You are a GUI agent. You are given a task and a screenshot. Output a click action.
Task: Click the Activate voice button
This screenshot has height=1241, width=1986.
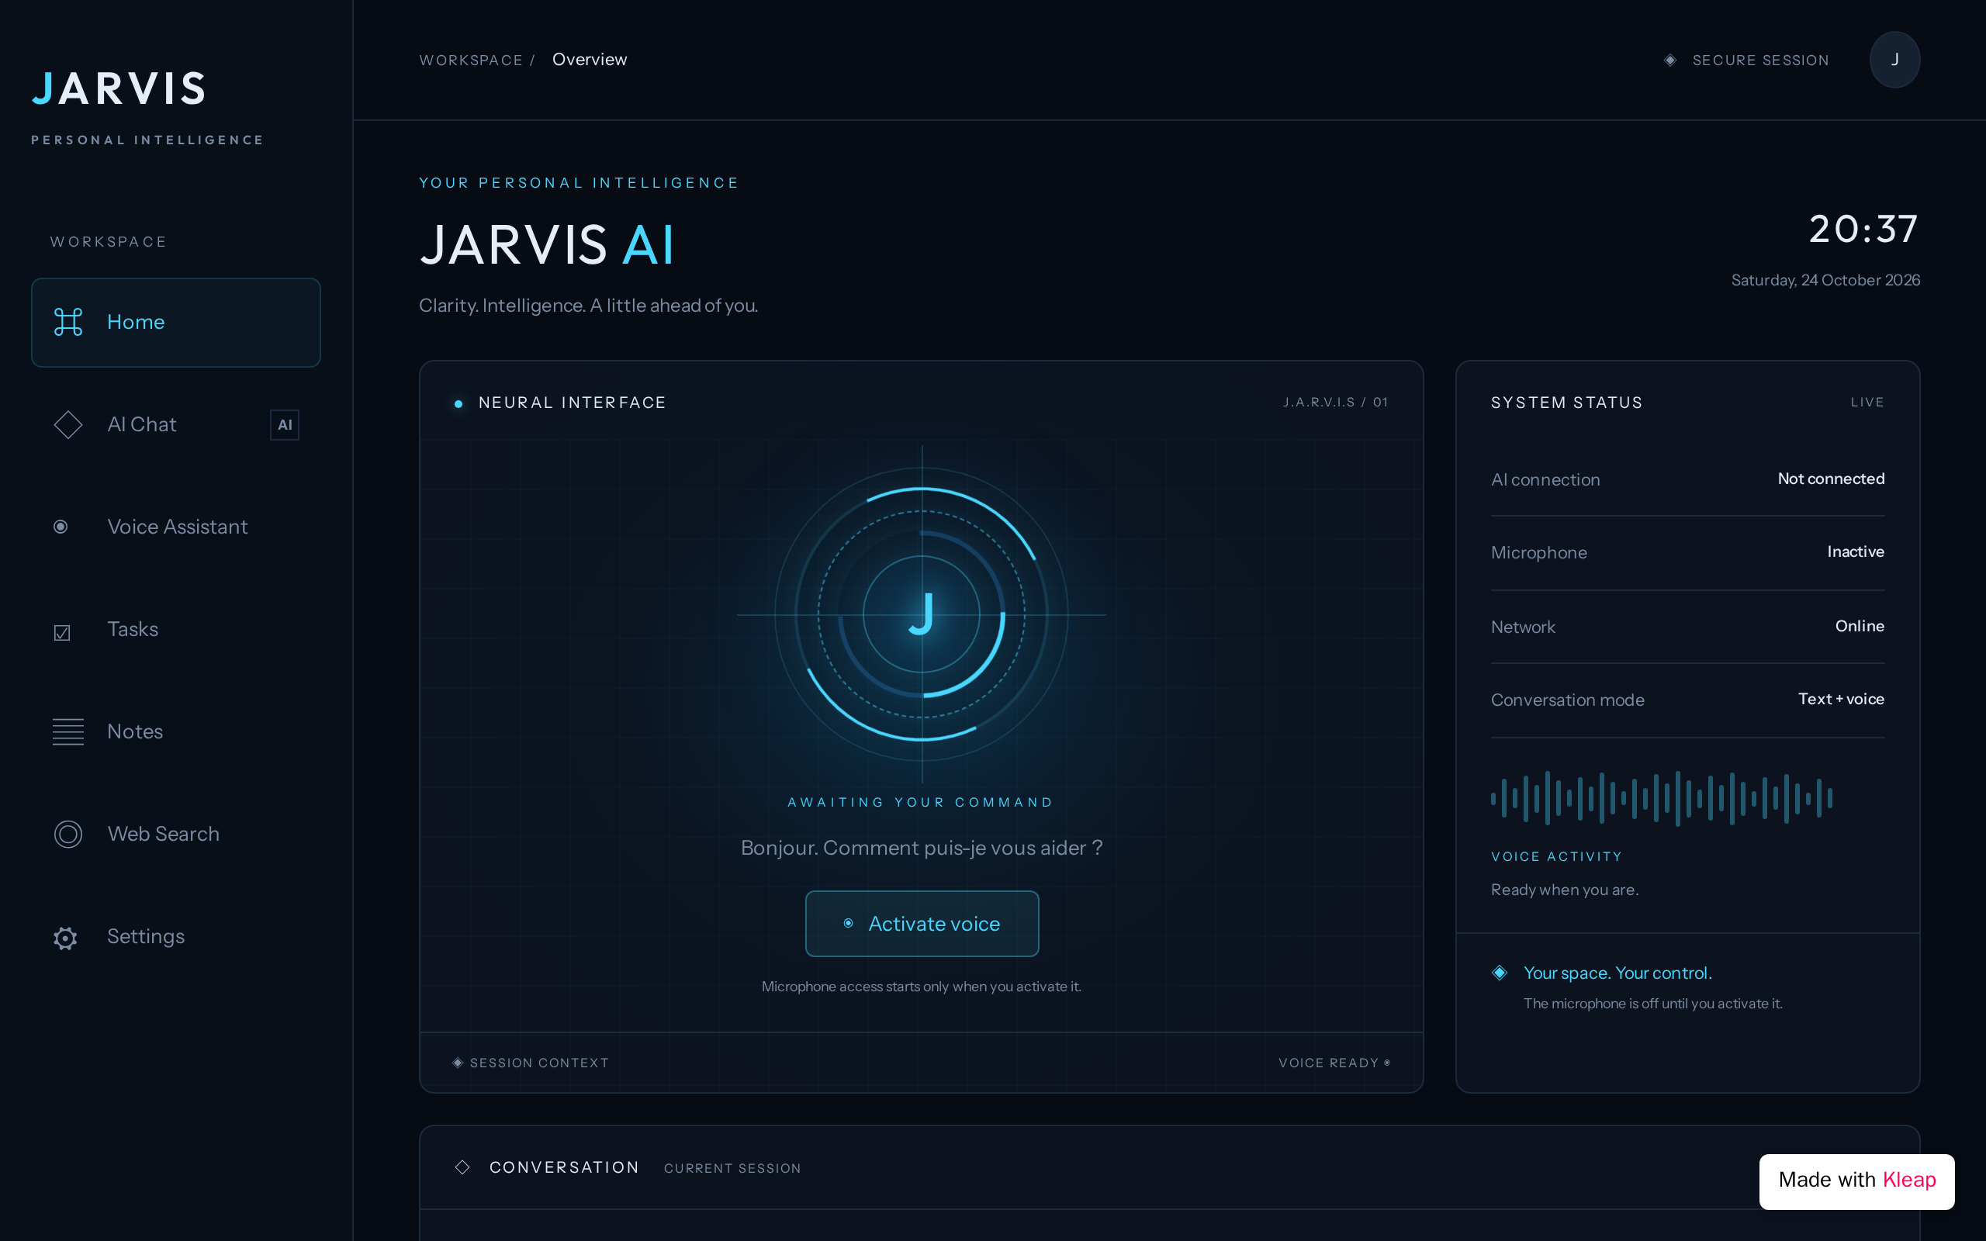922,923
